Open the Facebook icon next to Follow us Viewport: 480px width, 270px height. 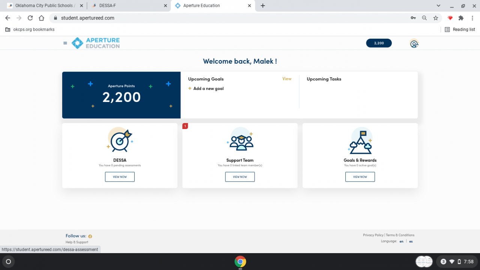tap(90, 236)
